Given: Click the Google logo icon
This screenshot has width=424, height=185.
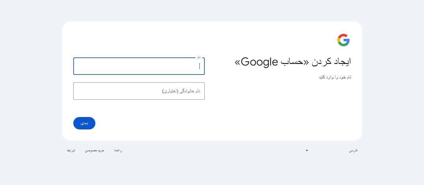Looking at the screenshot, I should (343, 40).
